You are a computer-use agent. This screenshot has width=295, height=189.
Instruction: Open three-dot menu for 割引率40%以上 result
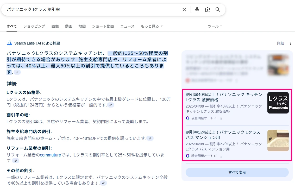[221, 118]
